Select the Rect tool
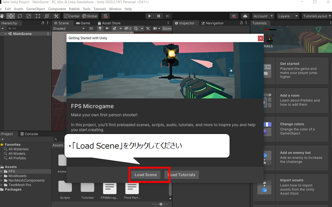Viewport: 332px width, 207px height. pos(38,16)
